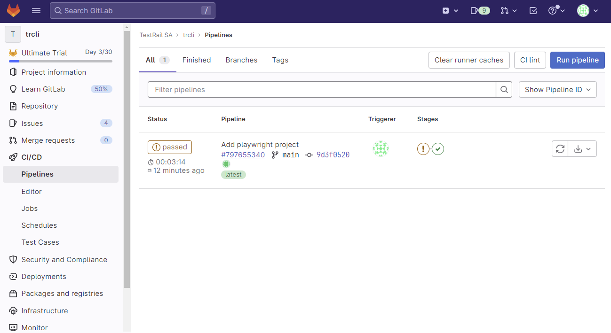Click the passed stage checkmark icon
611x333 pixels.
[438, 149]
